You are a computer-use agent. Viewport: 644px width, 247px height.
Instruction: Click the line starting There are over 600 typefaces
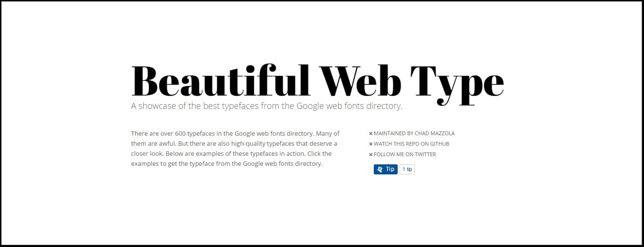point(235,134)
